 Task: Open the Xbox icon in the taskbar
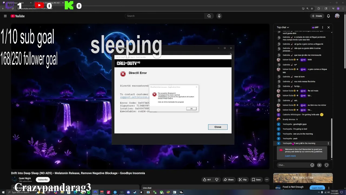[x=161, y=192]
